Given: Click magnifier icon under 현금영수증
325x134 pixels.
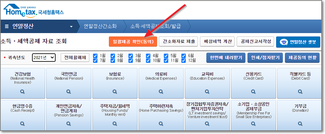Looking at the screenshot, I should point(23,124).
